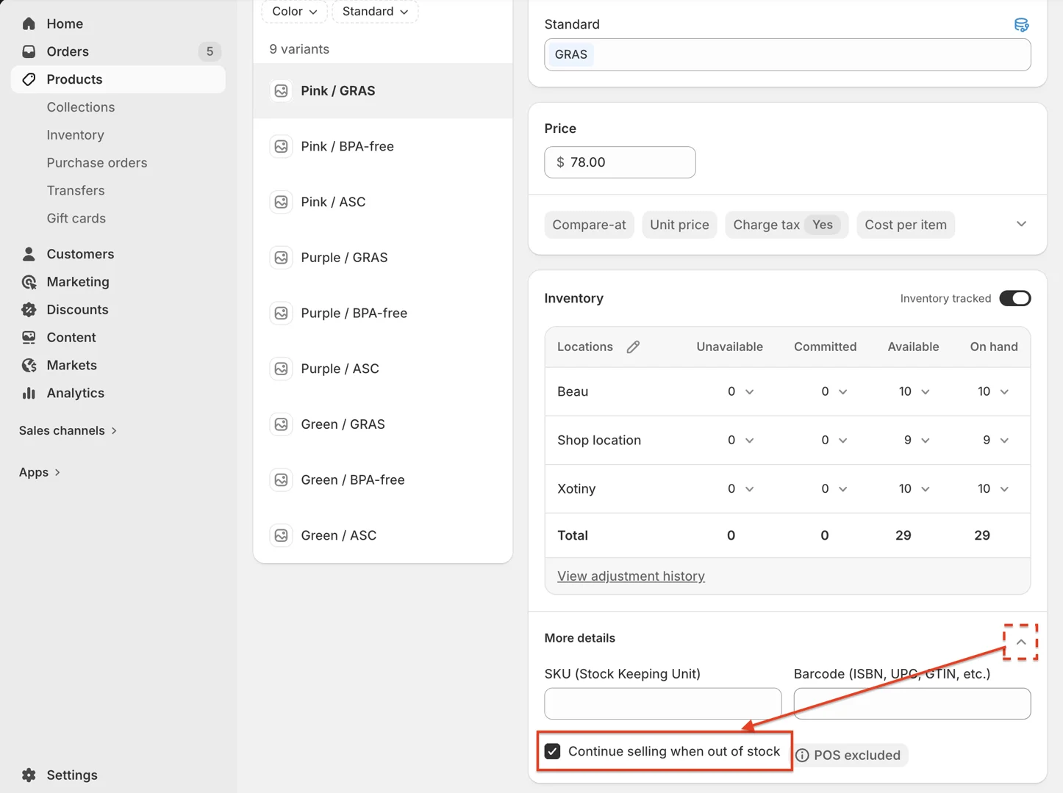The image size is (1063, 793).
Task: Click the metafield database icon beside Standard
Action: tap(1021, 25)
